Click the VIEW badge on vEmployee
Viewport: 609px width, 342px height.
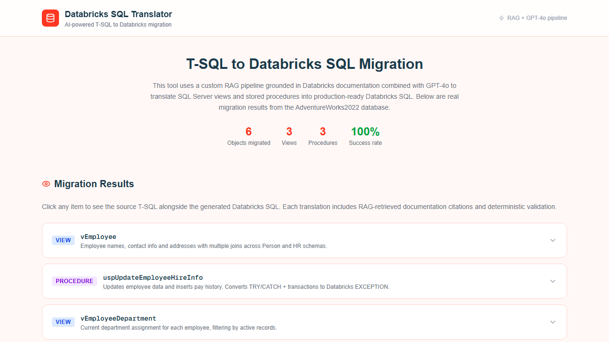[63, 240]
